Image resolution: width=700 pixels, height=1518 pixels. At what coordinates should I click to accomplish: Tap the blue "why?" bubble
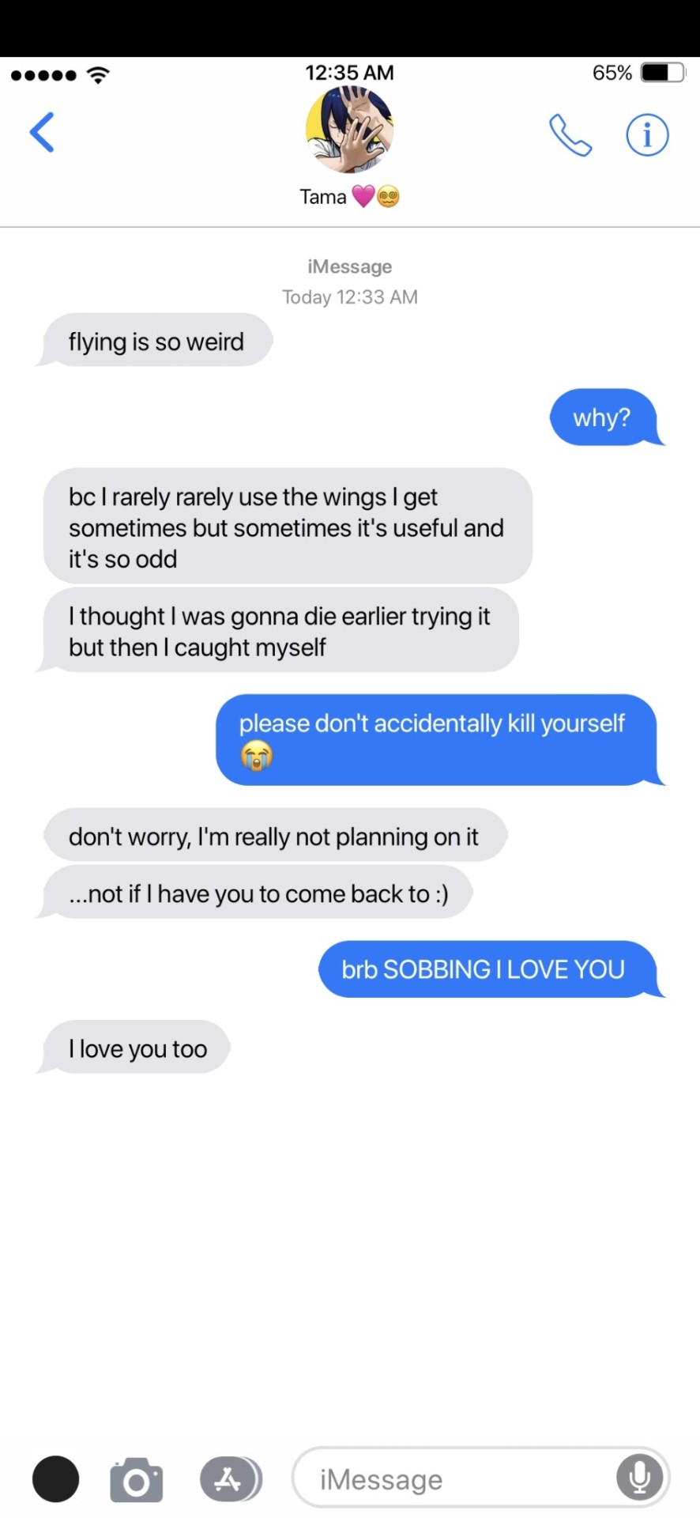pos(607,417)
